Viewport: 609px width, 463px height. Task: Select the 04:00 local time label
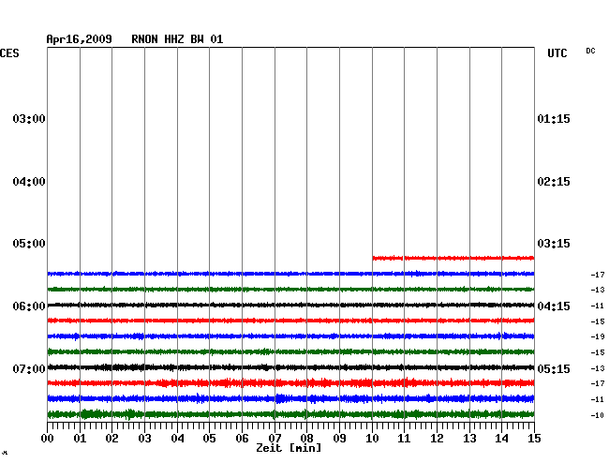tap(29, 182)
